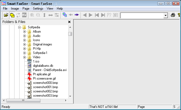Click the printer toolbar icon
This screenshot has width=181, height=110.
pyautogui.click(x=173, y=15)
